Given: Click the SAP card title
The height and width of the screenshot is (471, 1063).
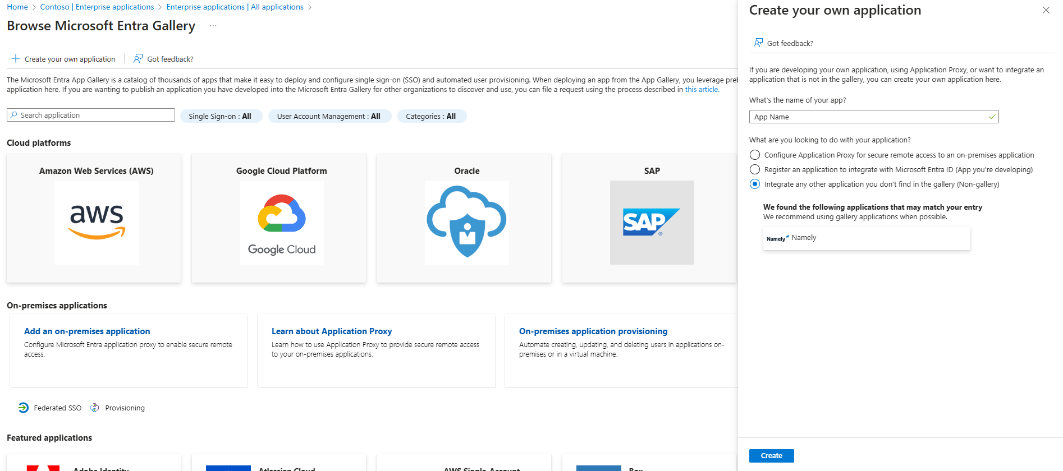Looking at the screenshot, I should (x=652, y=171).
